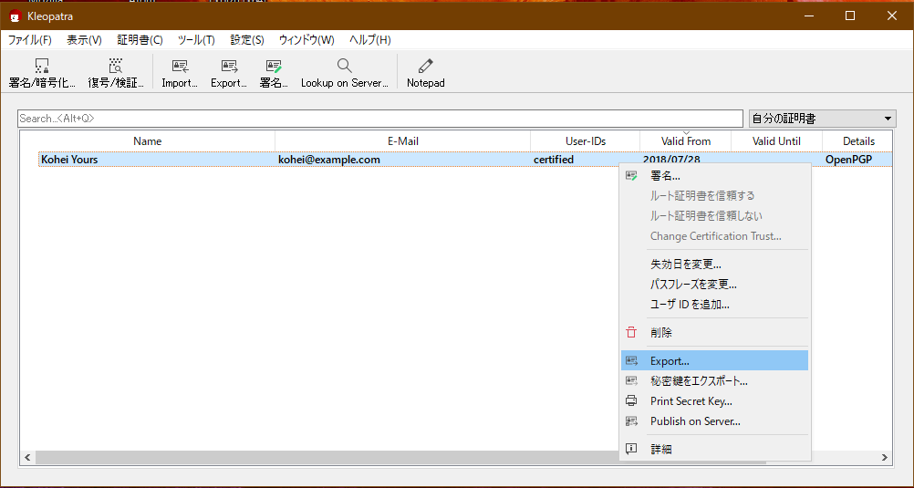The image size is (914, 488).
Task: Sort list by the E-Mail column header
Action: 402,141
